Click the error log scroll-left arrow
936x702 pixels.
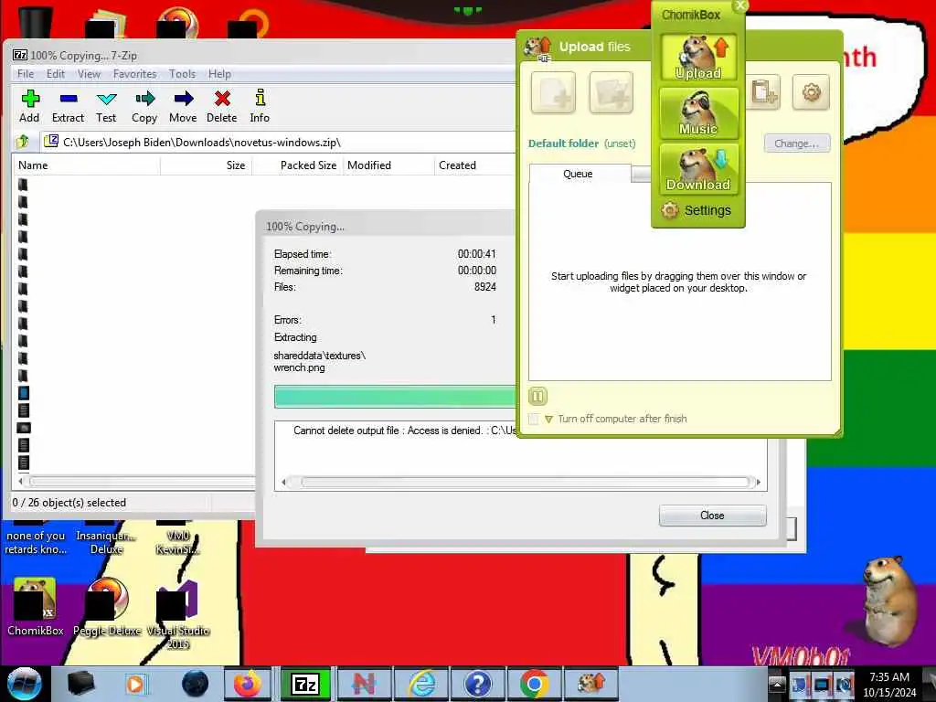coord(283,482)
